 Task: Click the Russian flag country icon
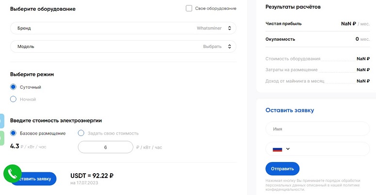pyautogui.click(x=278, y=149)
